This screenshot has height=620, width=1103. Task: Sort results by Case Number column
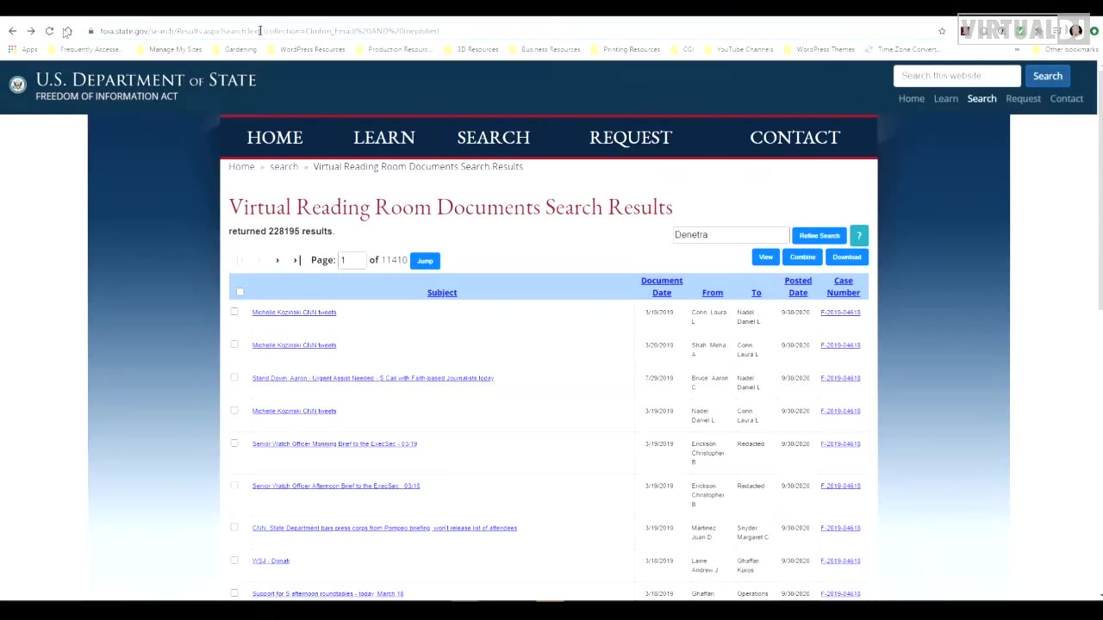tap(844, 287)
